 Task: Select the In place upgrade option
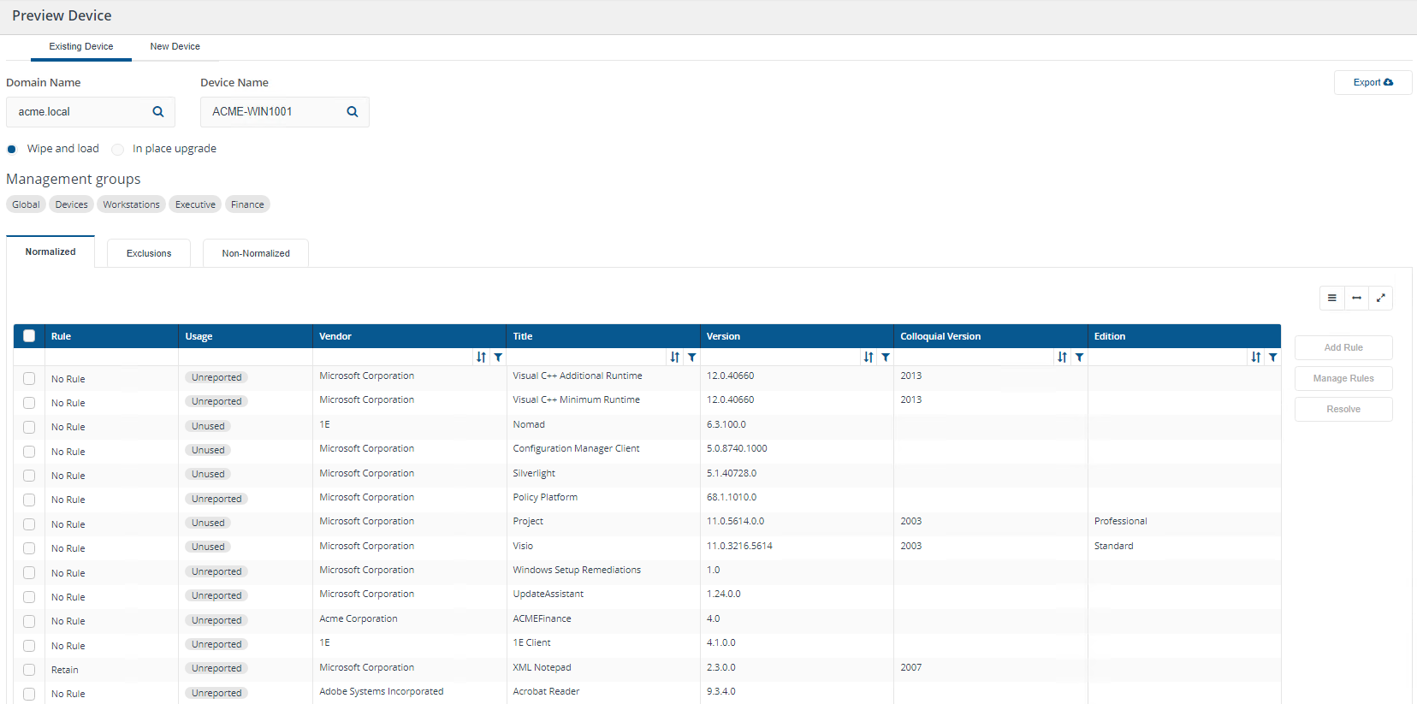(x=118, y=149)
